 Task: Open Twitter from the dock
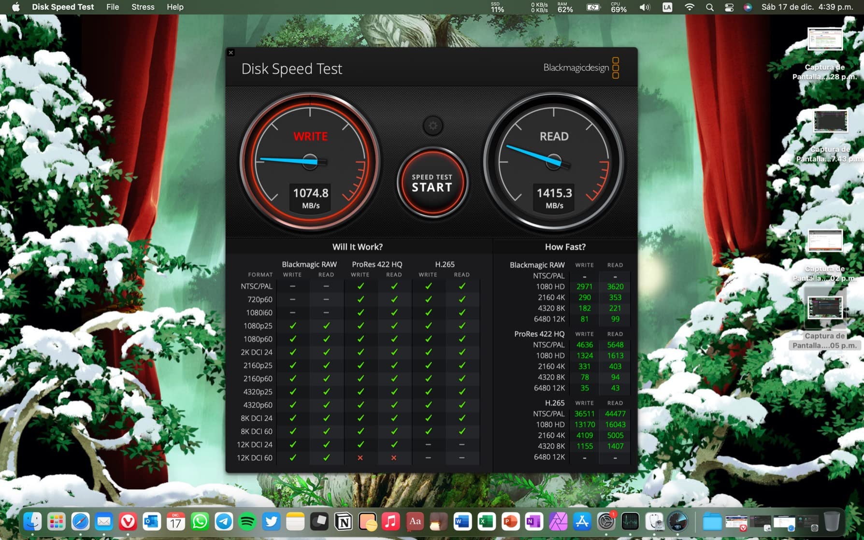tap(272, 522)
